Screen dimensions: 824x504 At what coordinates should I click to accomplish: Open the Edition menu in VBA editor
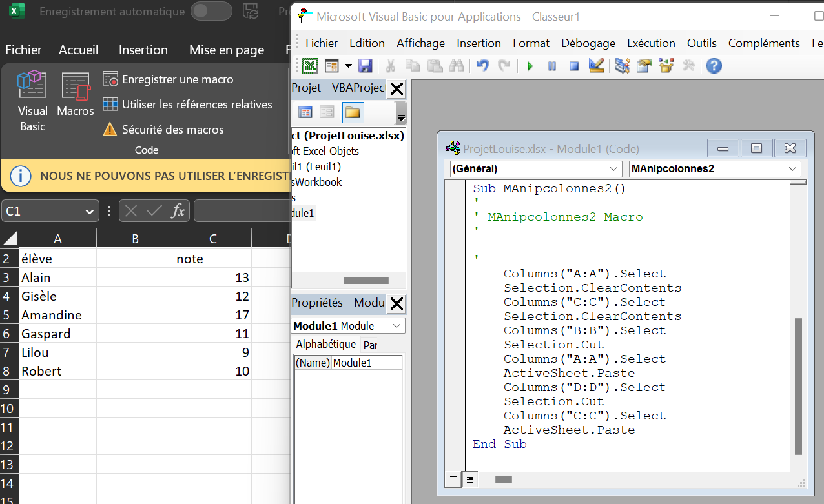(x=367, y=43)
